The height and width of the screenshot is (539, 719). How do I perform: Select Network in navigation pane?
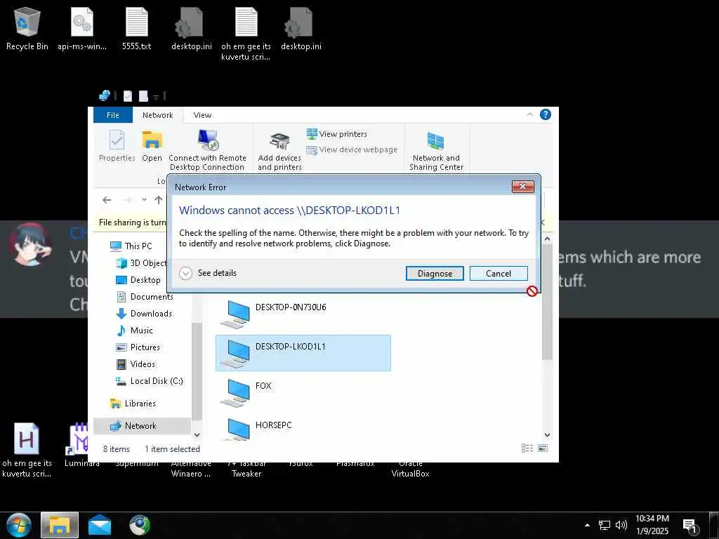[142, 426]
